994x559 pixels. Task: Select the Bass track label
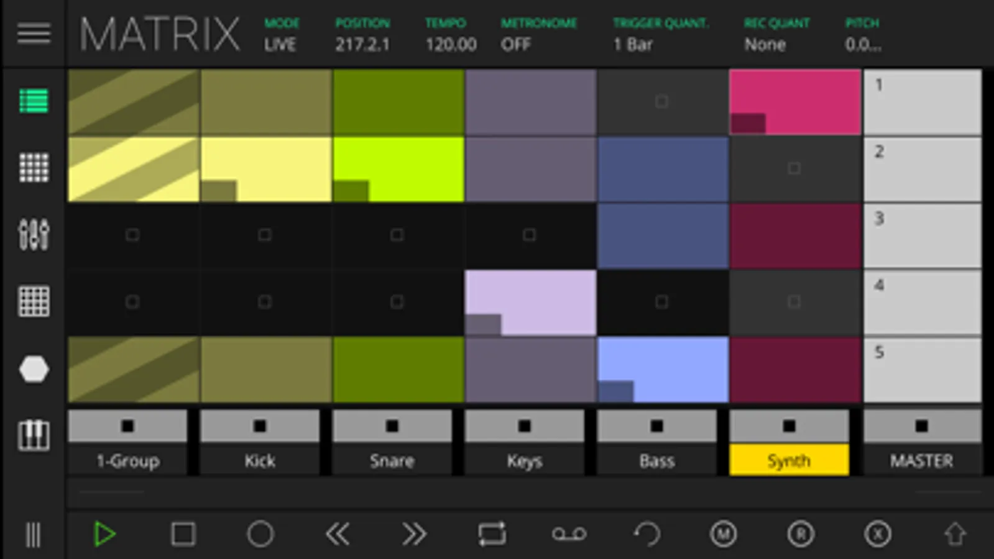tap(657, 460)
